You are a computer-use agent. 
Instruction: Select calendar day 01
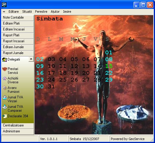coord(109,53)
